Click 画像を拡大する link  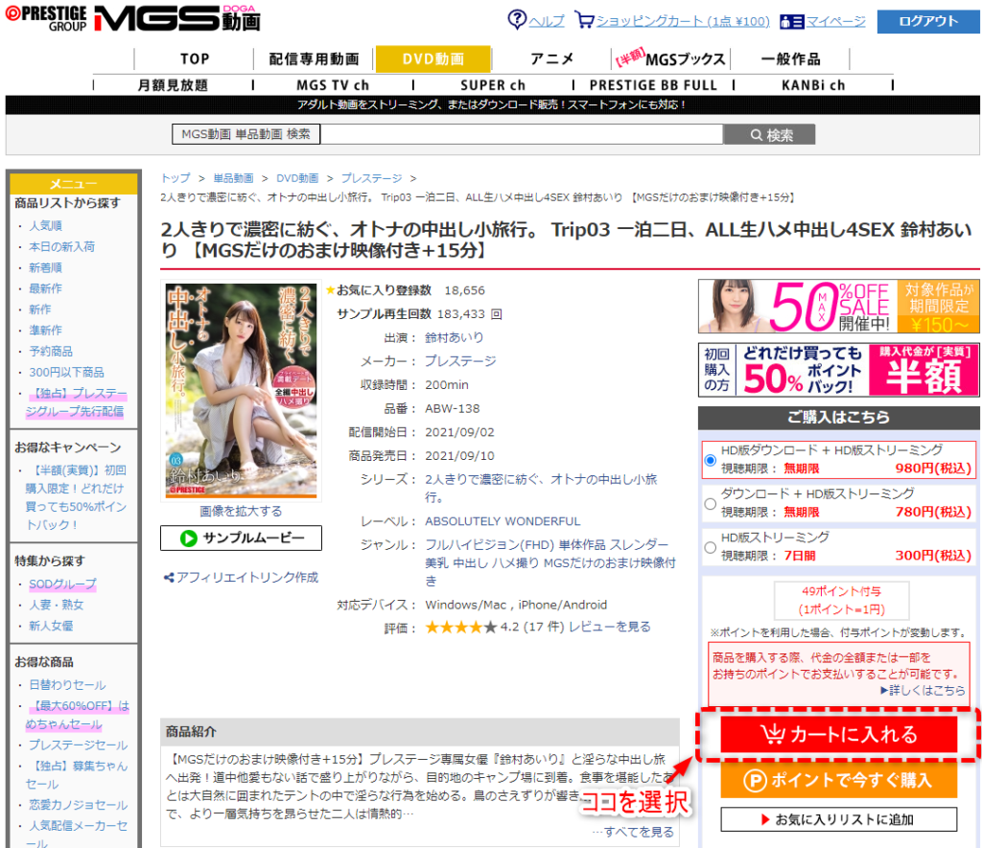tap(241, 512)
